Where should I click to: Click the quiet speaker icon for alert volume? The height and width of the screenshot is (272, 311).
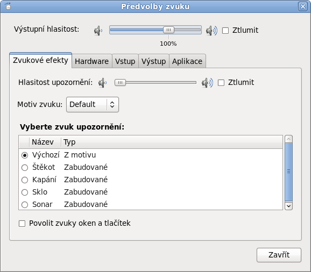click(x=103, y=83)
